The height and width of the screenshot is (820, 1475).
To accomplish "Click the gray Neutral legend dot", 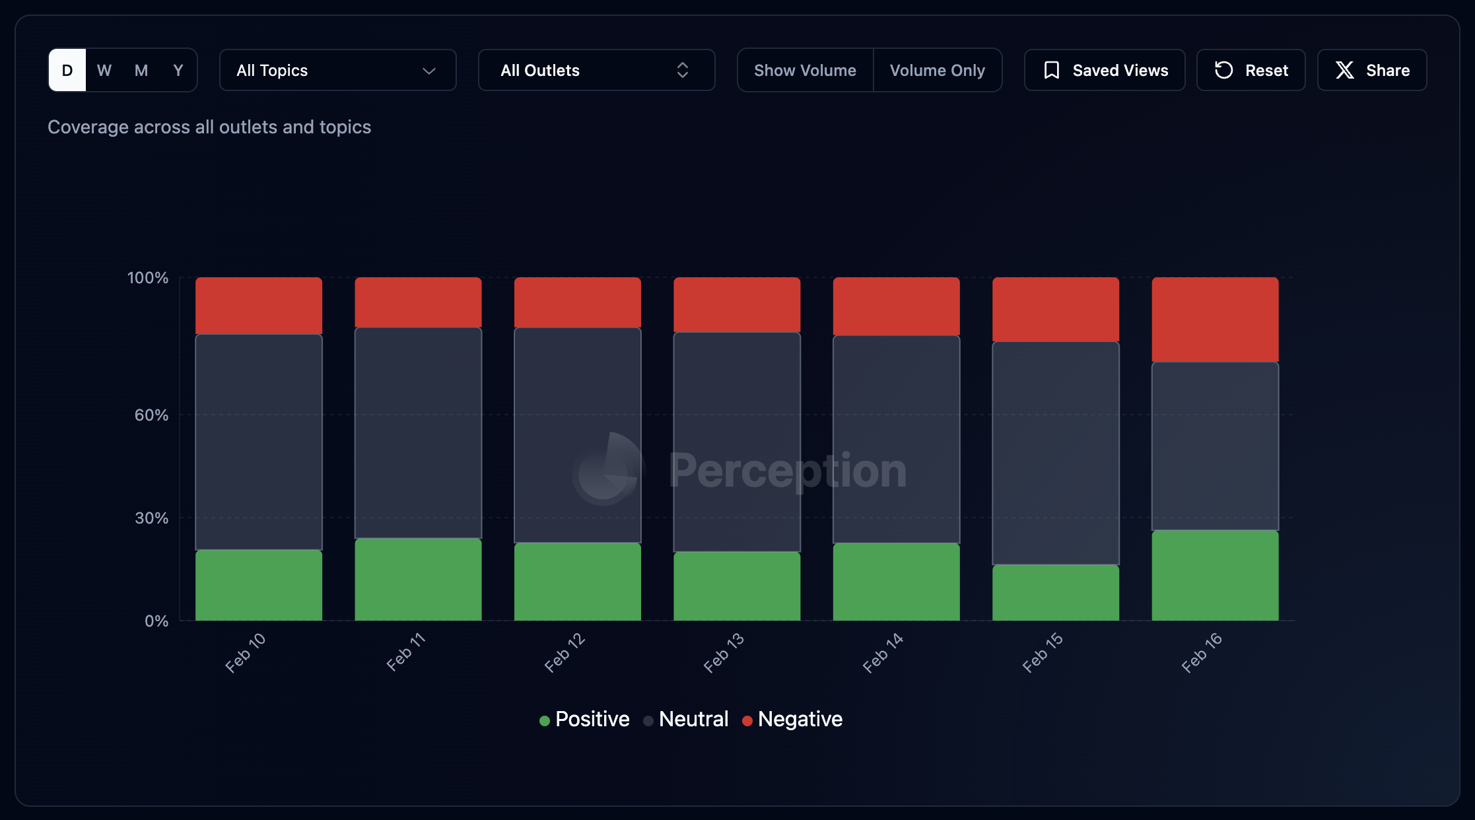I will [x=648, y=720].
